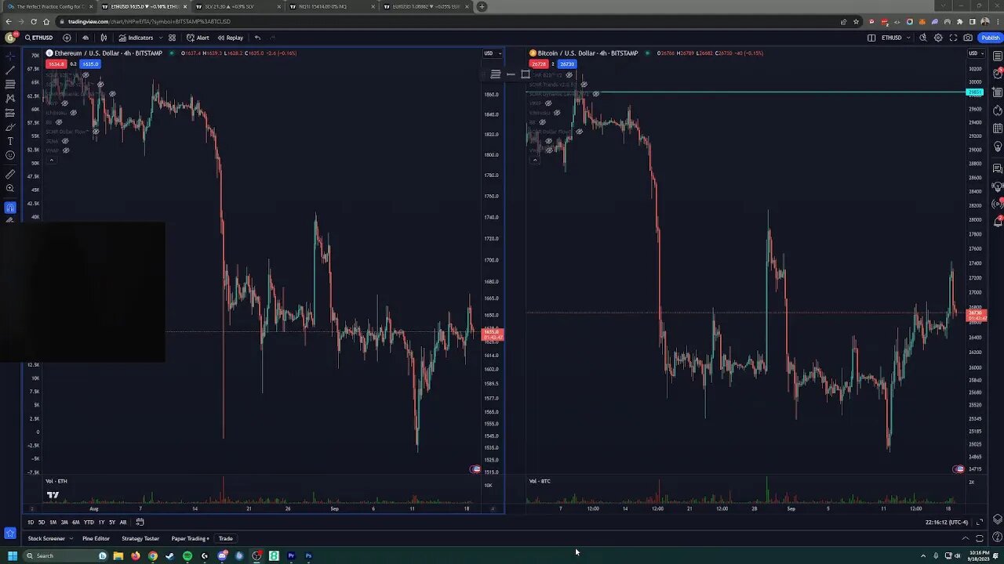Open the calendar panel in right sidebar
The image size is (1004, 564).
997,128
